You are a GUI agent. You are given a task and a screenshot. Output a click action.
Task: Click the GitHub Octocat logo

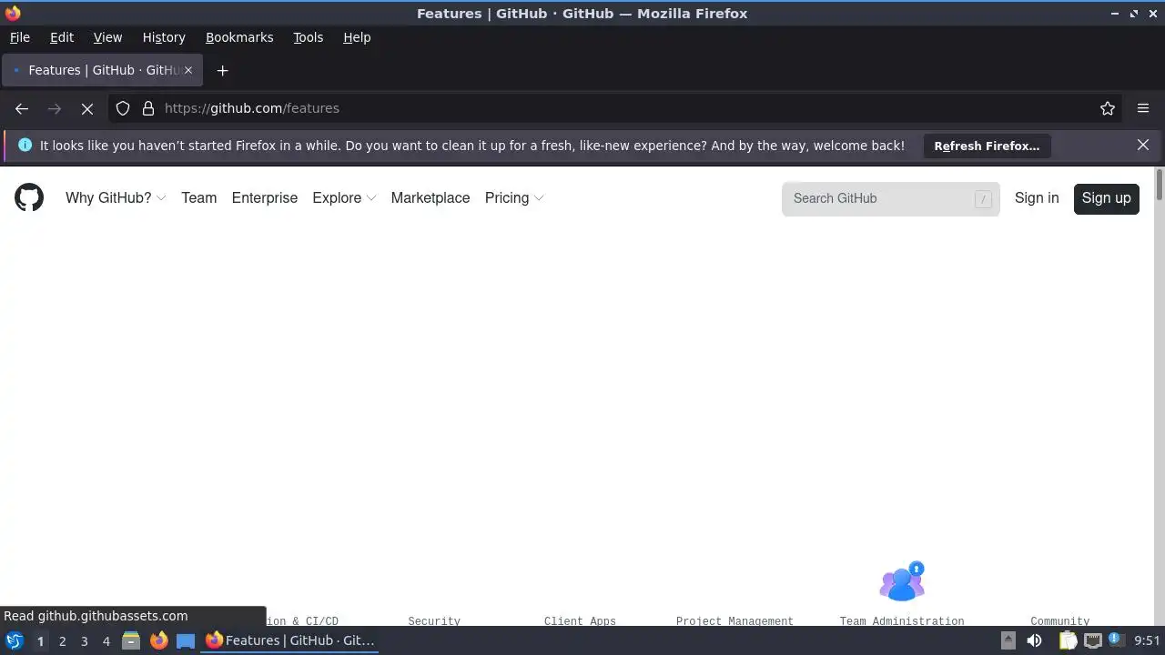[x=29, y=197]
